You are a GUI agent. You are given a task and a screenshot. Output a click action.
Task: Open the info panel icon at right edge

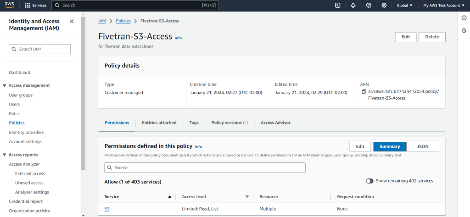[464, 18]
